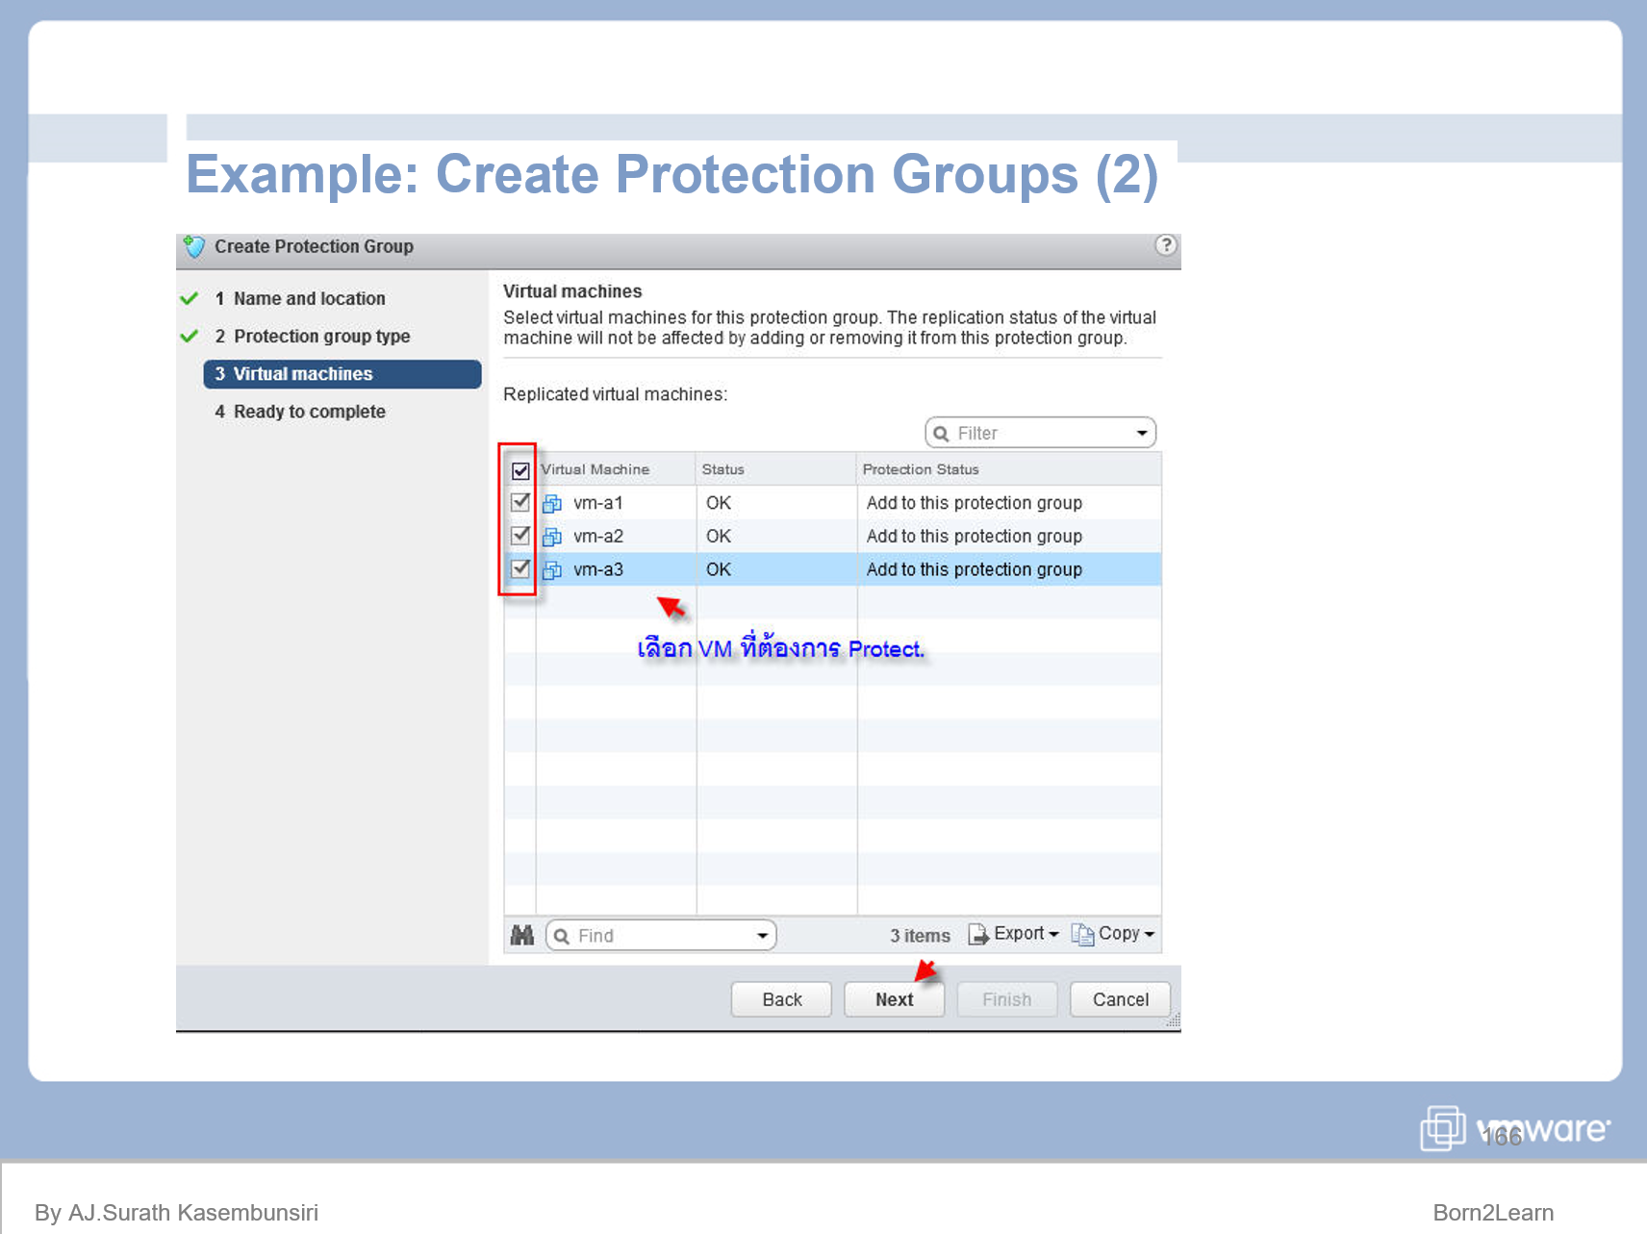Click the Export icon above the Export label
The width and height of the screenshot is (1647, 1234).
coord(979,933)
